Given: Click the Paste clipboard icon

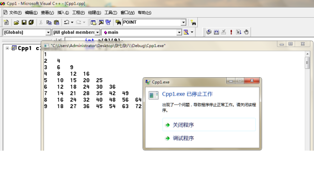Looking at the screenshot, I should [x=57, y=22].
